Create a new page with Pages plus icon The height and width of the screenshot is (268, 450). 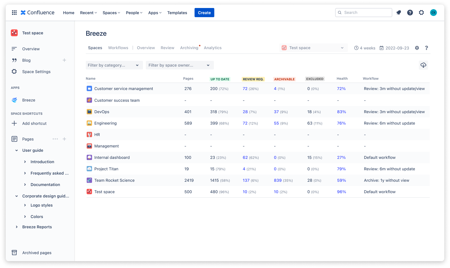[64, 139]
